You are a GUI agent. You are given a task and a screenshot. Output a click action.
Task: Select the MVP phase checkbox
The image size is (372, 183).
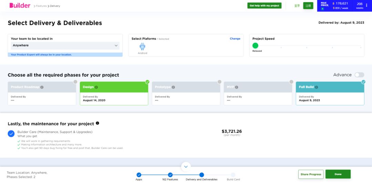(291, 82)
